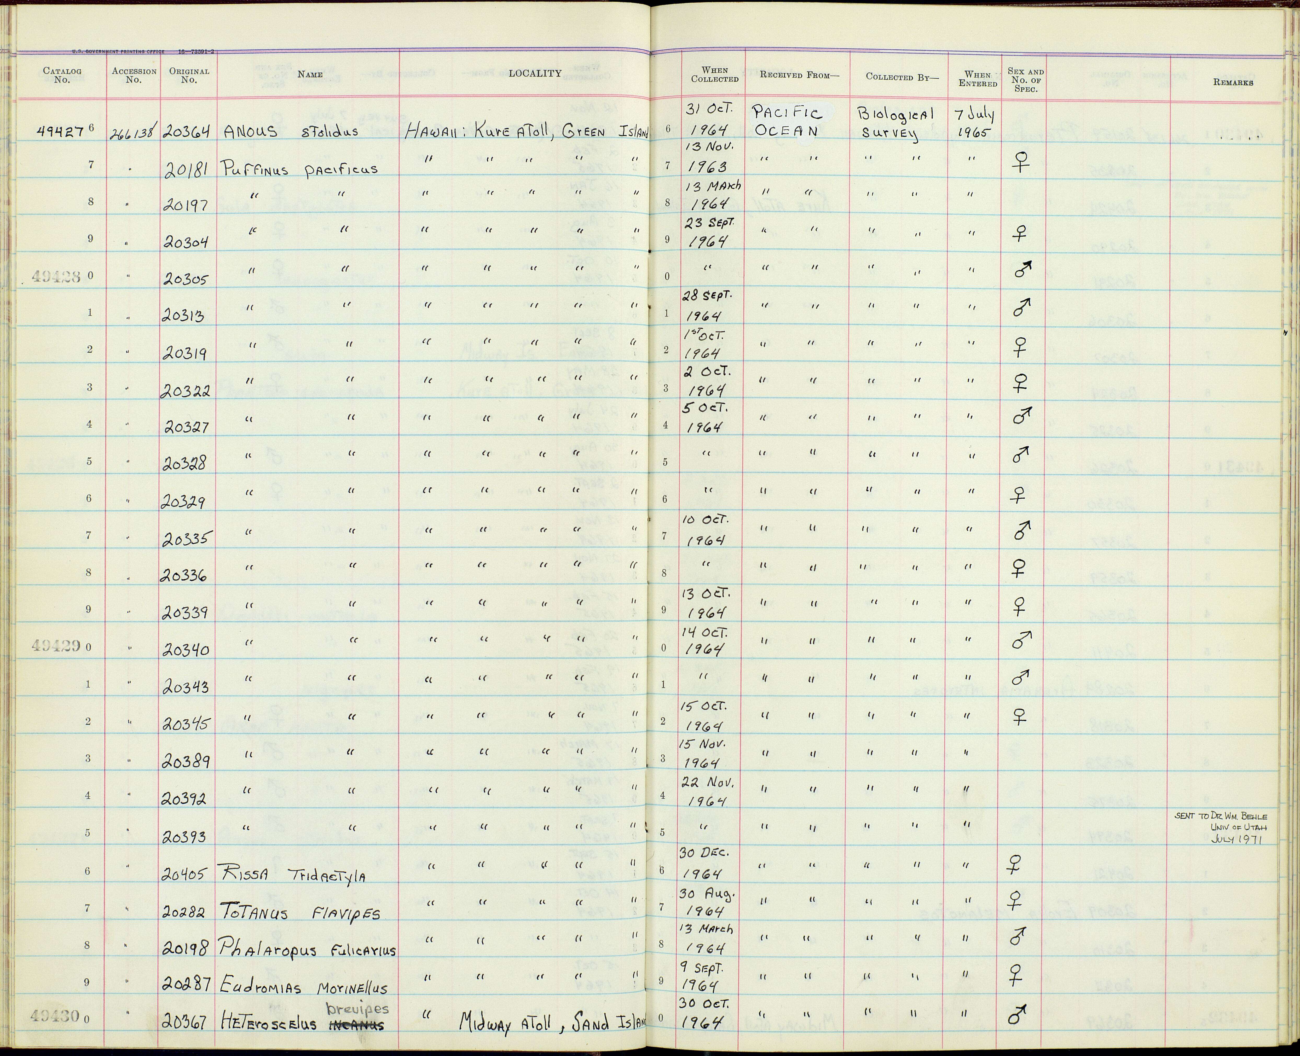Viewport: 1300px width, 1056px height.
Task: Click original number 20364
Action: point(187,131)
